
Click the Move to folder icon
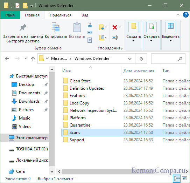click(101, 27)
